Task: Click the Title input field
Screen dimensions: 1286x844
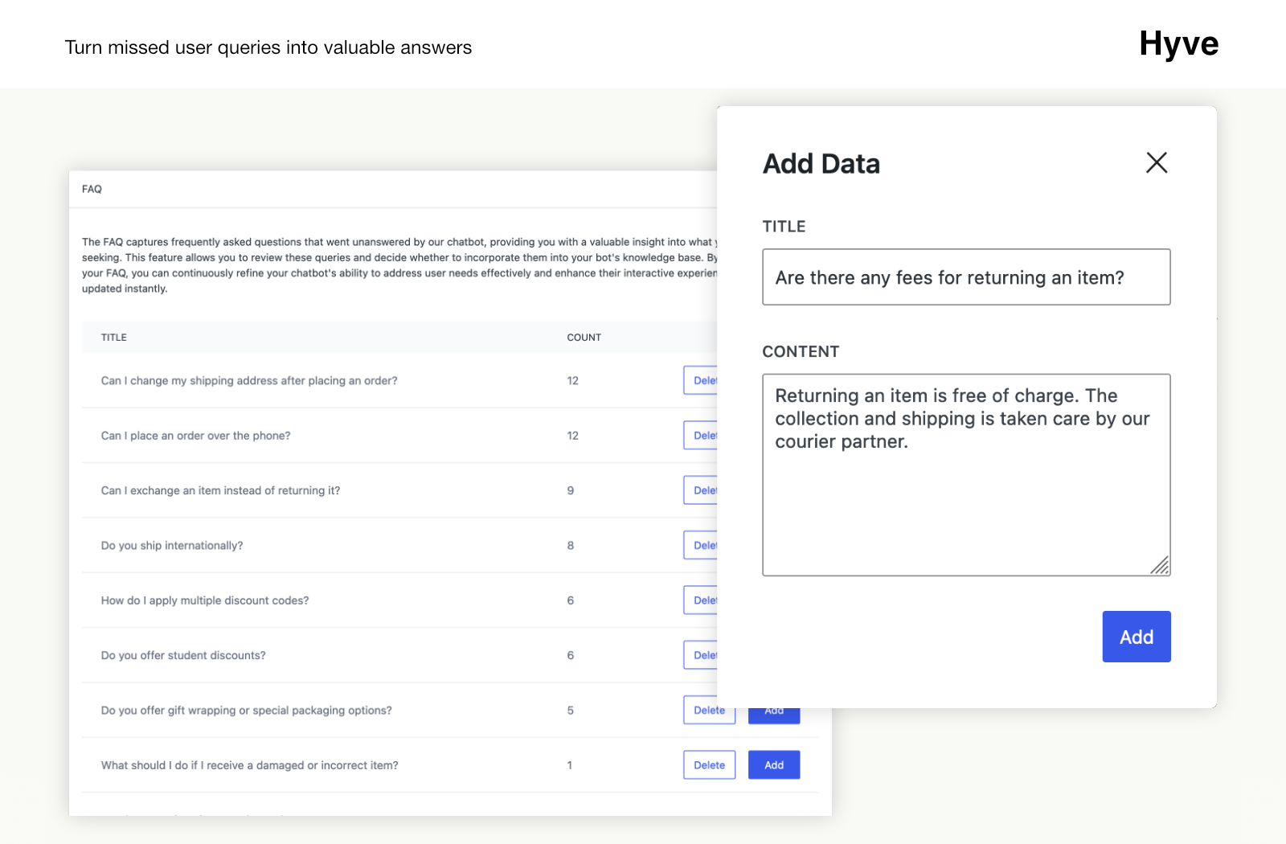Action: [965, 277]
